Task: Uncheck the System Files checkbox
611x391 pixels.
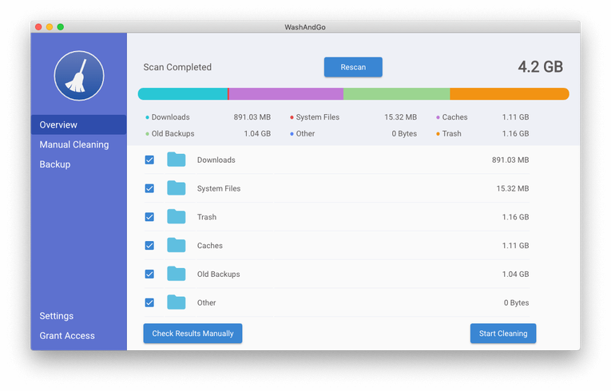Action: 149,188
